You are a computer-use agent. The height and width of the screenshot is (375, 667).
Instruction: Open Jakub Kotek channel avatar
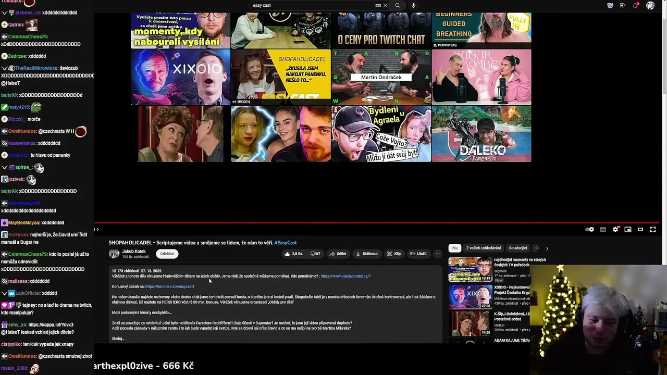tap(114, 254)
